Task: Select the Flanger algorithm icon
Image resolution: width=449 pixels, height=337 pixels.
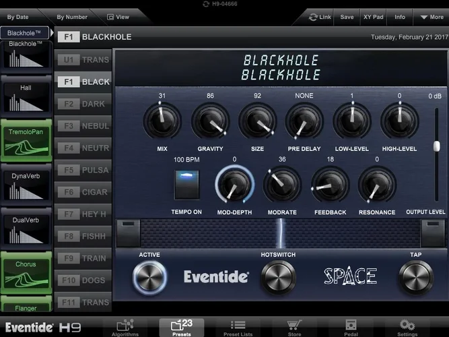Action: click(26, 304)
